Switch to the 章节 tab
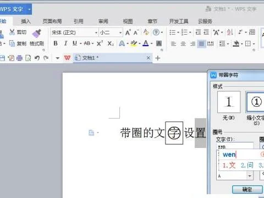The height and width of the screenshot is (198, 264). (152, 21)
